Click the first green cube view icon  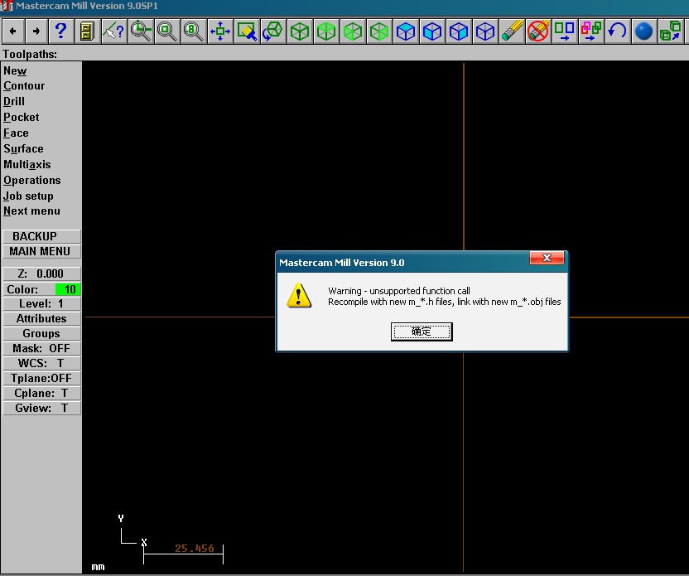pyautogui.click(x=300, y=31)
